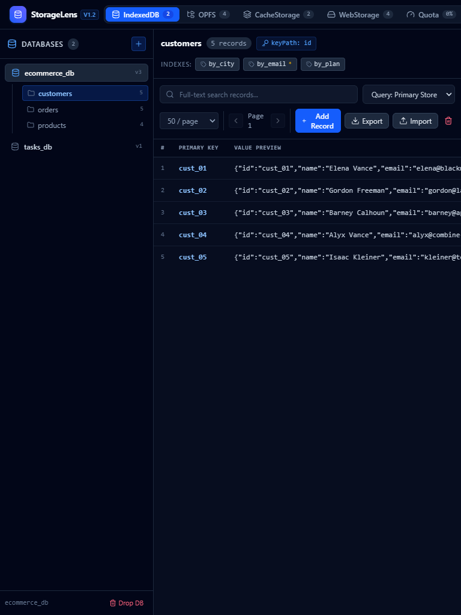Viewport: 461px width, 615px height.
Task: Click the customers folder icon
Action: pos(31,93)
